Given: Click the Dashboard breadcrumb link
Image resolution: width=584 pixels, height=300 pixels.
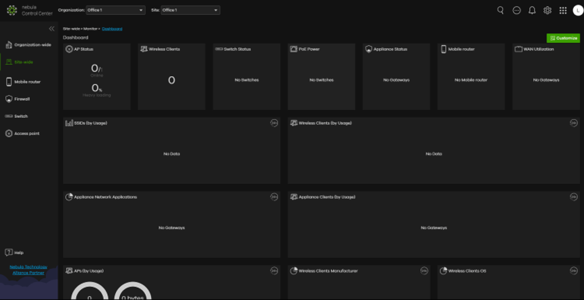Looking at the screenshot, I should pyautogui.click(x=112, y=29).
